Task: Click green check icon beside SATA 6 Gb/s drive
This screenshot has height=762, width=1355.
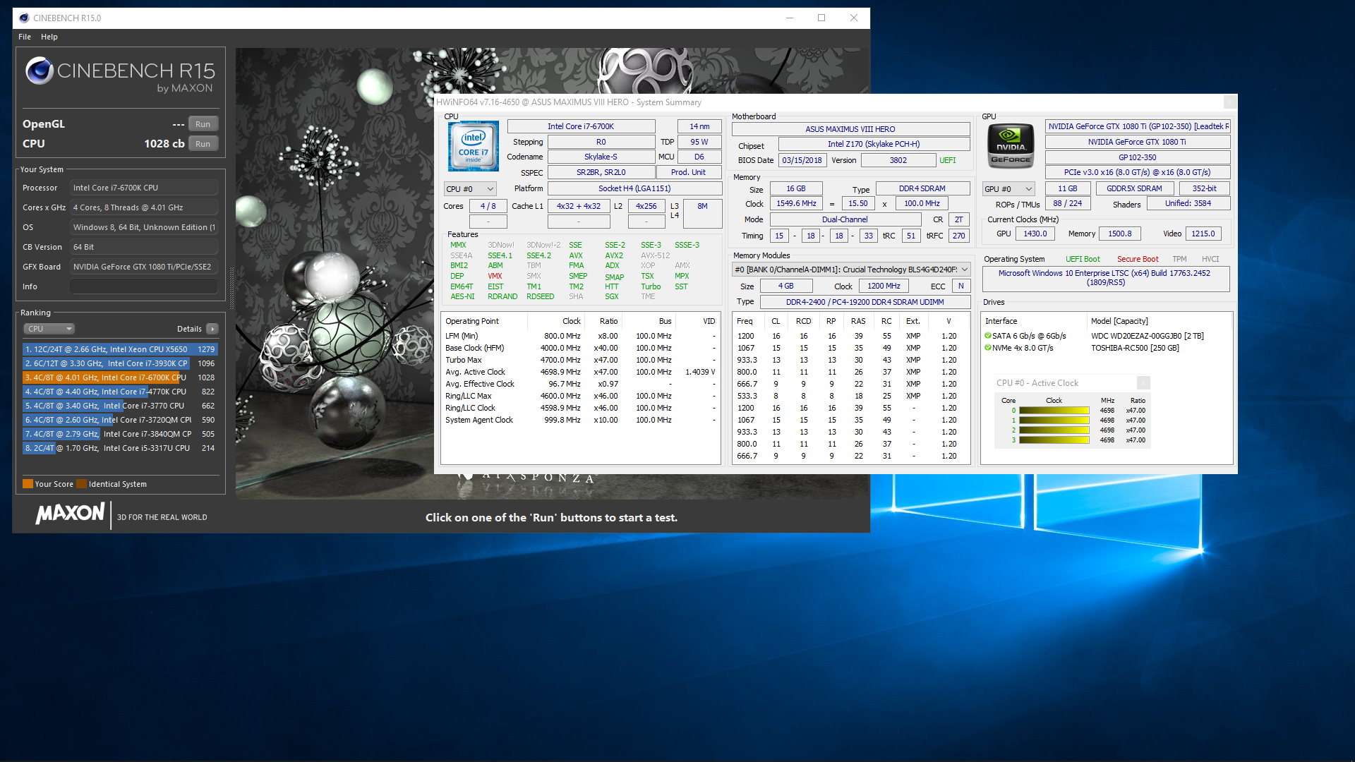Action: click(x=988, y=336)
